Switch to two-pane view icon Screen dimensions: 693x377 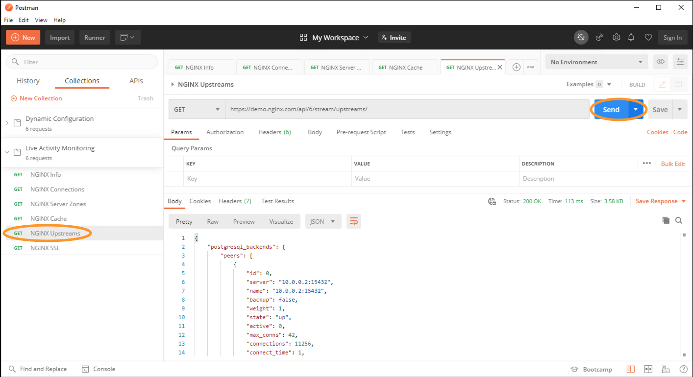(x=648, y=369)
